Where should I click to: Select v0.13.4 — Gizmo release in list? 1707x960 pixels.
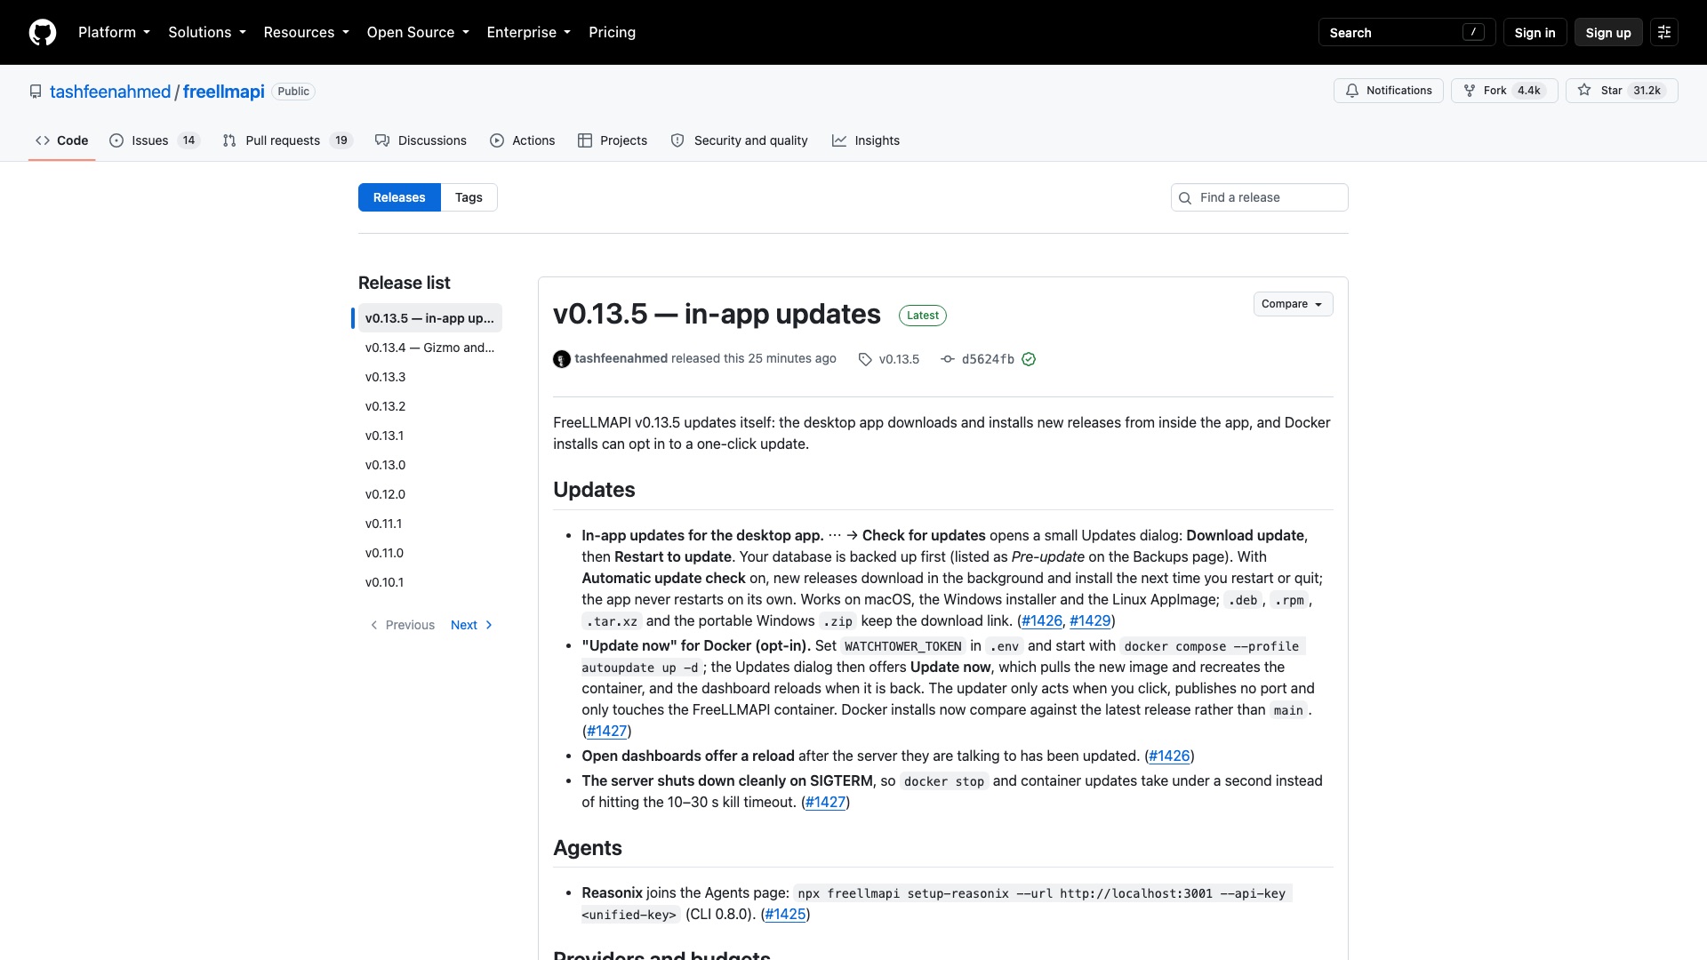[x=430, y=348]
